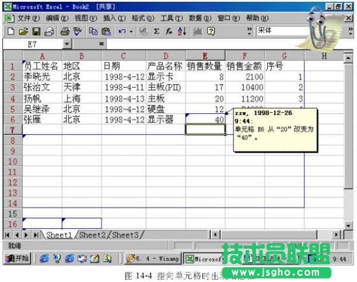The width and height of the screenshot is (357, 282).
Task: Click the Open file folder icon
Action: click(x=23, y=31)
